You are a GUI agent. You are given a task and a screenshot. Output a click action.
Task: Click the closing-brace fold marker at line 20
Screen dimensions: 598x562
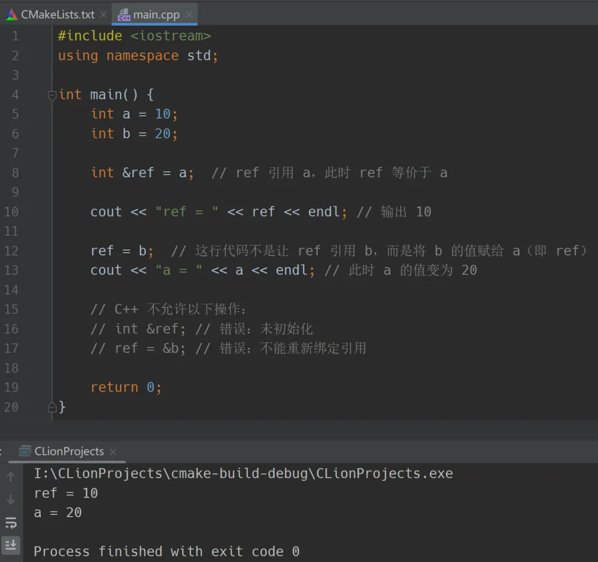pos(52,407)
